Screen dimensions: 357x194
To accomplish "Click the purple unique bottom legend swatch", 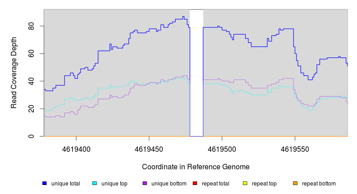I will pos(145,183).
